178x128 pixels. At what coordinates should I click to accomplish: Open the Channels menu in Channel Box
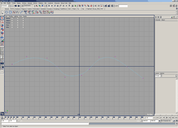pyautogui.click(x=158, y=20)
